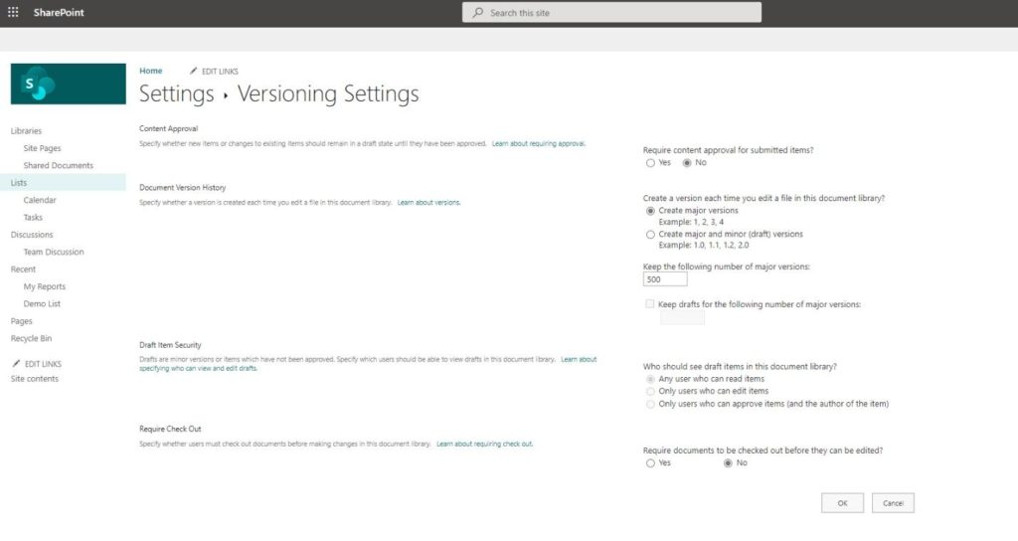Click the pencil icon in sidebar EDIT LINKS
This screenshot has height=541, width=1018.
[16, 364]
